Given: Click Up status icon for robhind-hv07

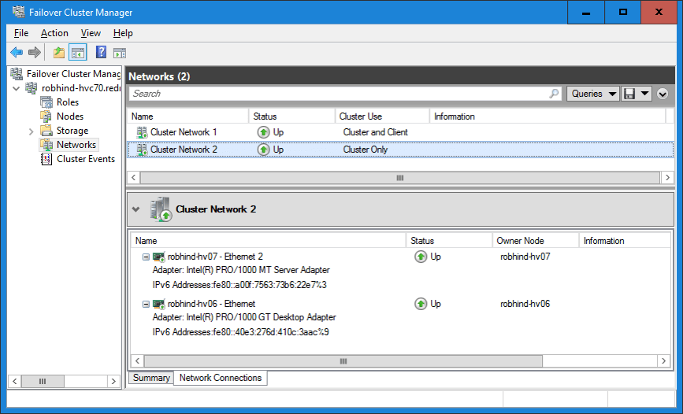Looking at the screenshot, I should (421, 257).
